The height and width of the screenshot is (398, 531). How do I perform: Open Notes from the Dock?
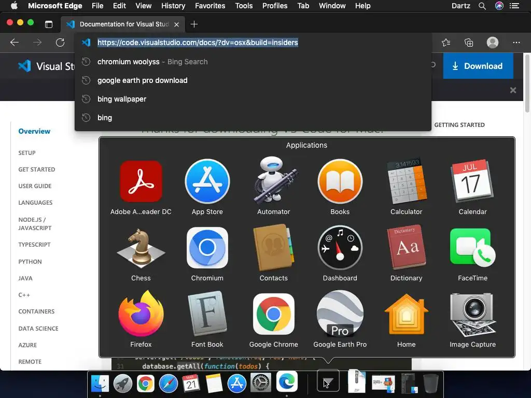click(x=214, y=383)
